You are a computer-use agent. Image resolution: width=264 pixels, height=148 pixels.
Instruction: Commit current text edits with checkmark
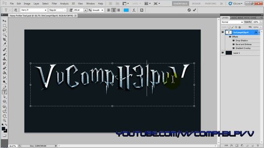194,10
